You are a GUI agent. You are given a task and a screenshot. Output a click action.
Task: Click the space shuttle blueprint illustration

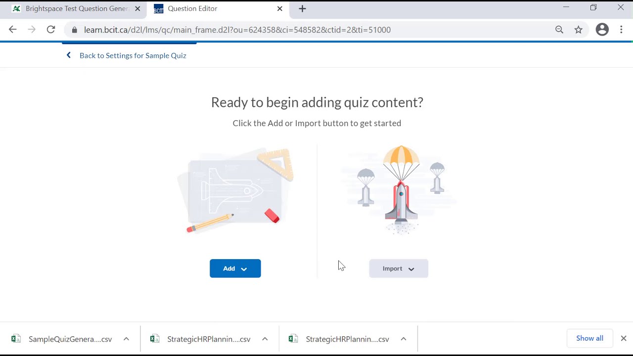(x=235, y=190)
